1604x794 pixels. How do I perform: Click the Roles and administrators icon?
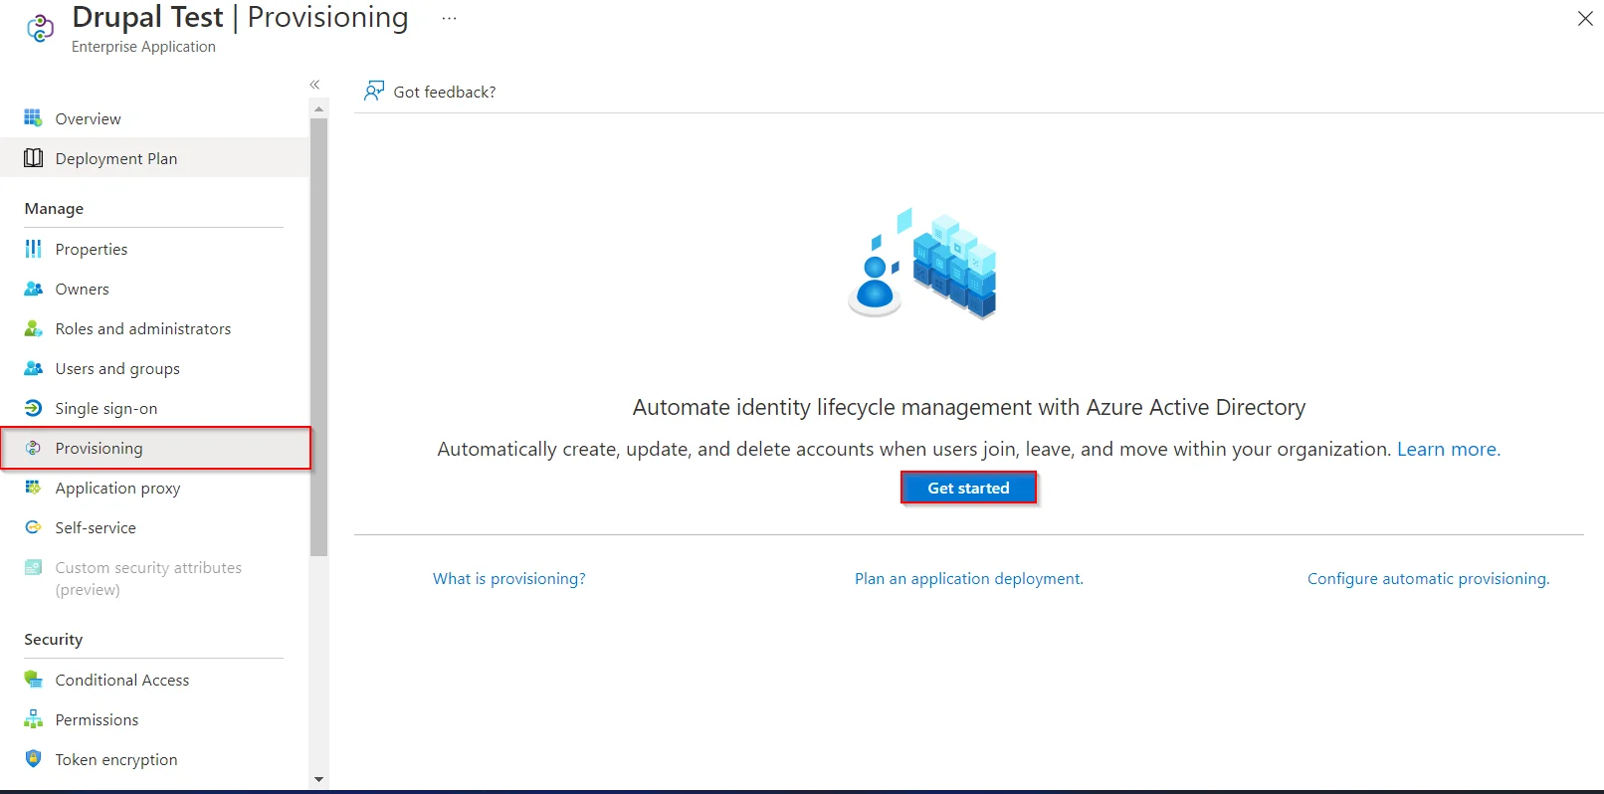(x=33, y=328)
